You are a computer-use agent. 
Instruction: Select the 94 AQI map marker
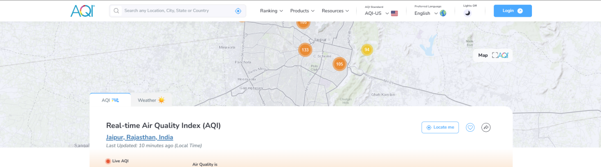367,50
